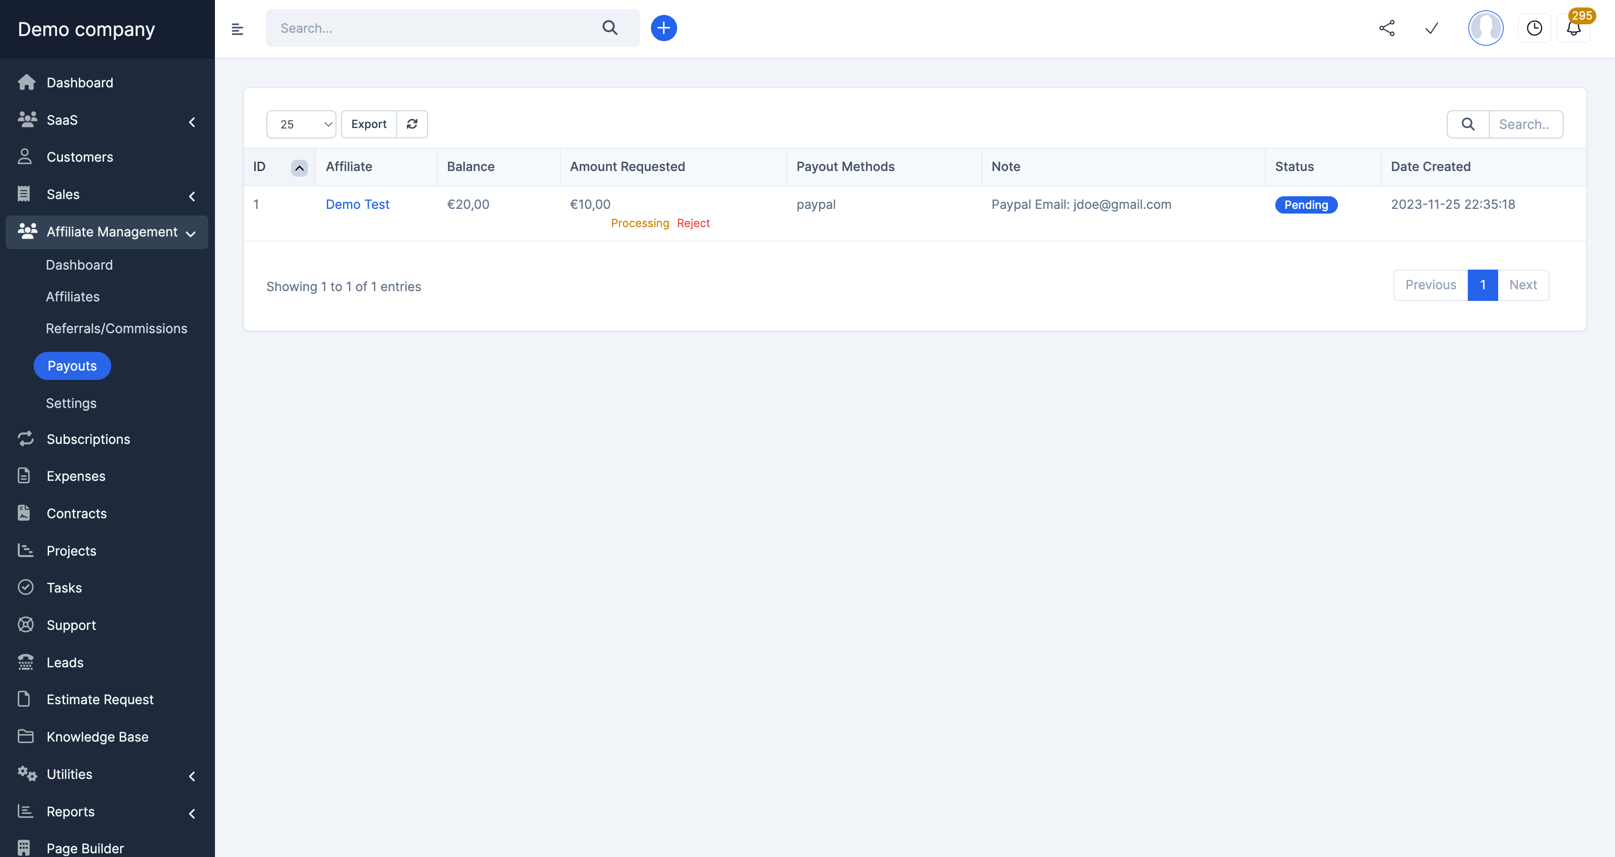Click the Reject payout link

(693, 223)
